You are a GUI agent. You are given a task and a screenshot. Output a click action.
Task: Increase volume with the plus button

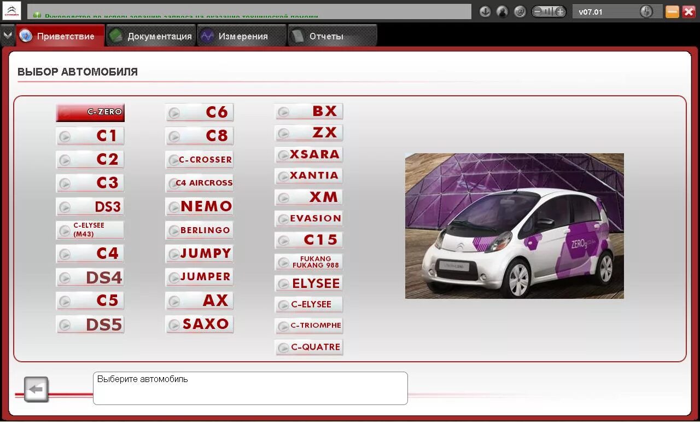coord(560,11)
